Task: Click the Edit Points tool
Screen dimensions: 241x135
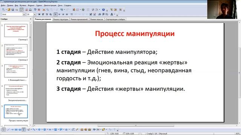Action: (73, 129)
